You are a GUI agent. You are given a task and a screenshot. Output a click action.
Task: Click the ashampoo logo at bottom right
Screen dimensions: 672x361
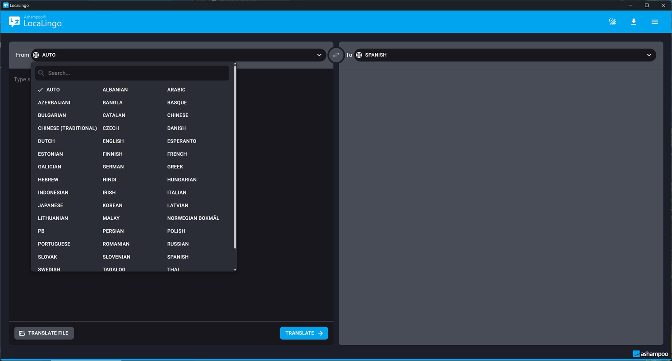click(650, 354)
